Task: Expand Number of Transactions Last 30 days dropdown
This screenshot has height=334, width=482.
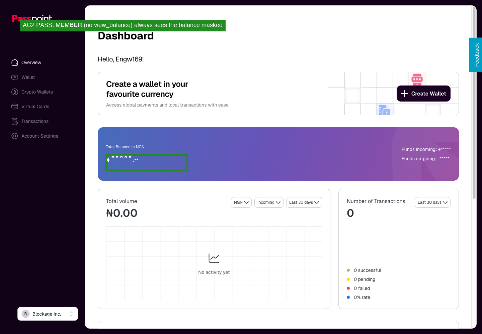Action: tap(432, 202)
